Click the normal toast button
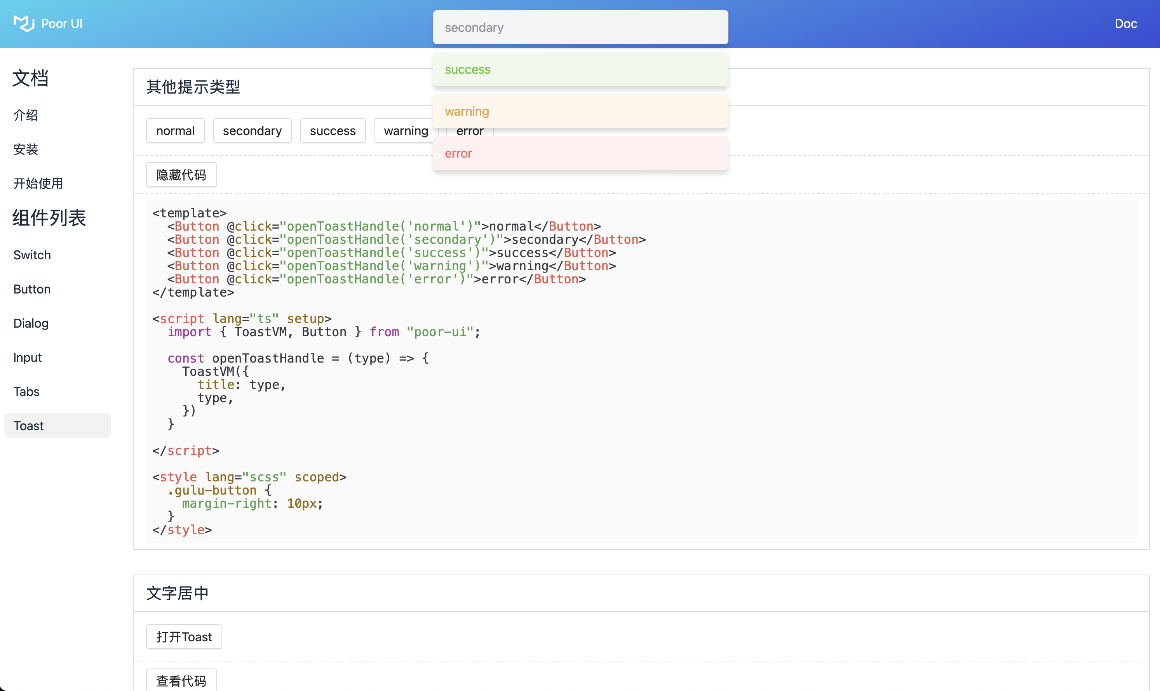 tap(175, 130)
